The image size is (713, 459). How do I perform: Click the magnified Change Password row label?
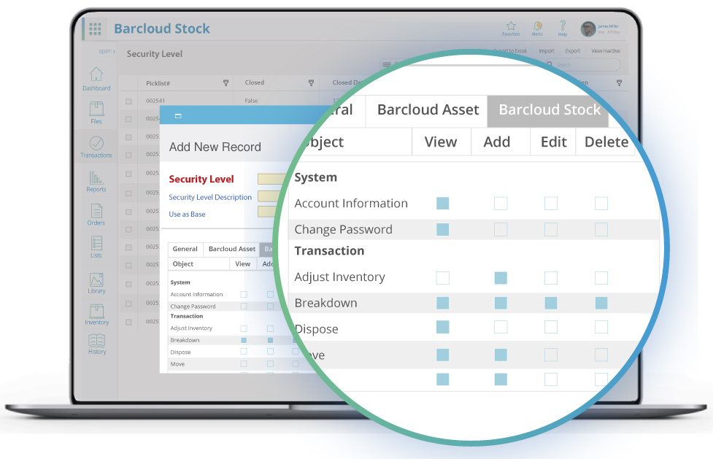343,229
